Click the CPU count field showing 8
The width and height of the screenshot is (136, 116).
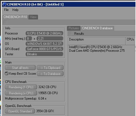click(x=29, y=39)
